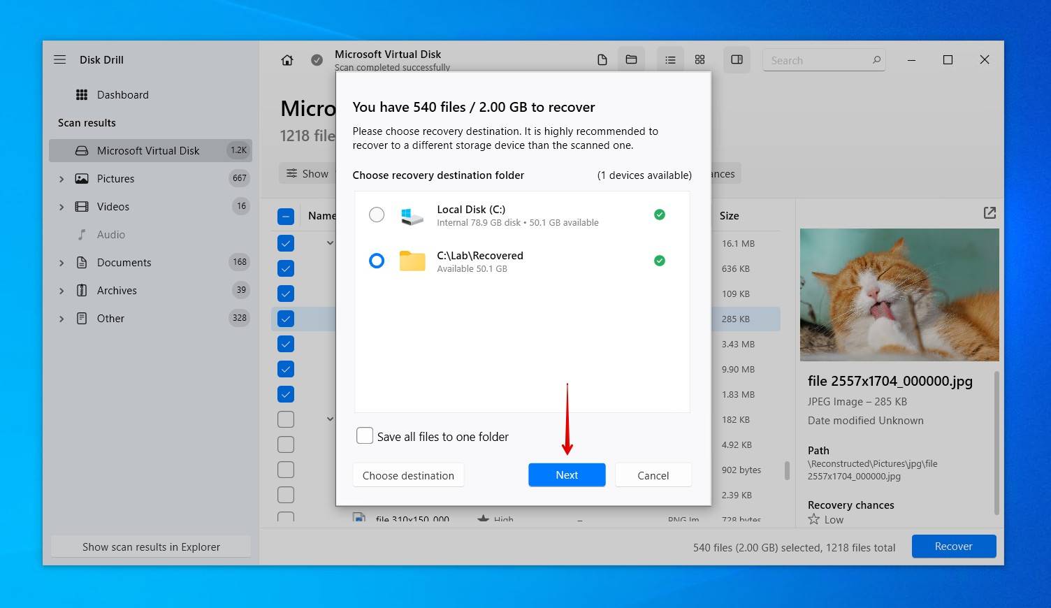This screenshot has width=1051, height=608.
Task: Expand the Pictures category in the sidebar
Action: click(x=61, y=179)
